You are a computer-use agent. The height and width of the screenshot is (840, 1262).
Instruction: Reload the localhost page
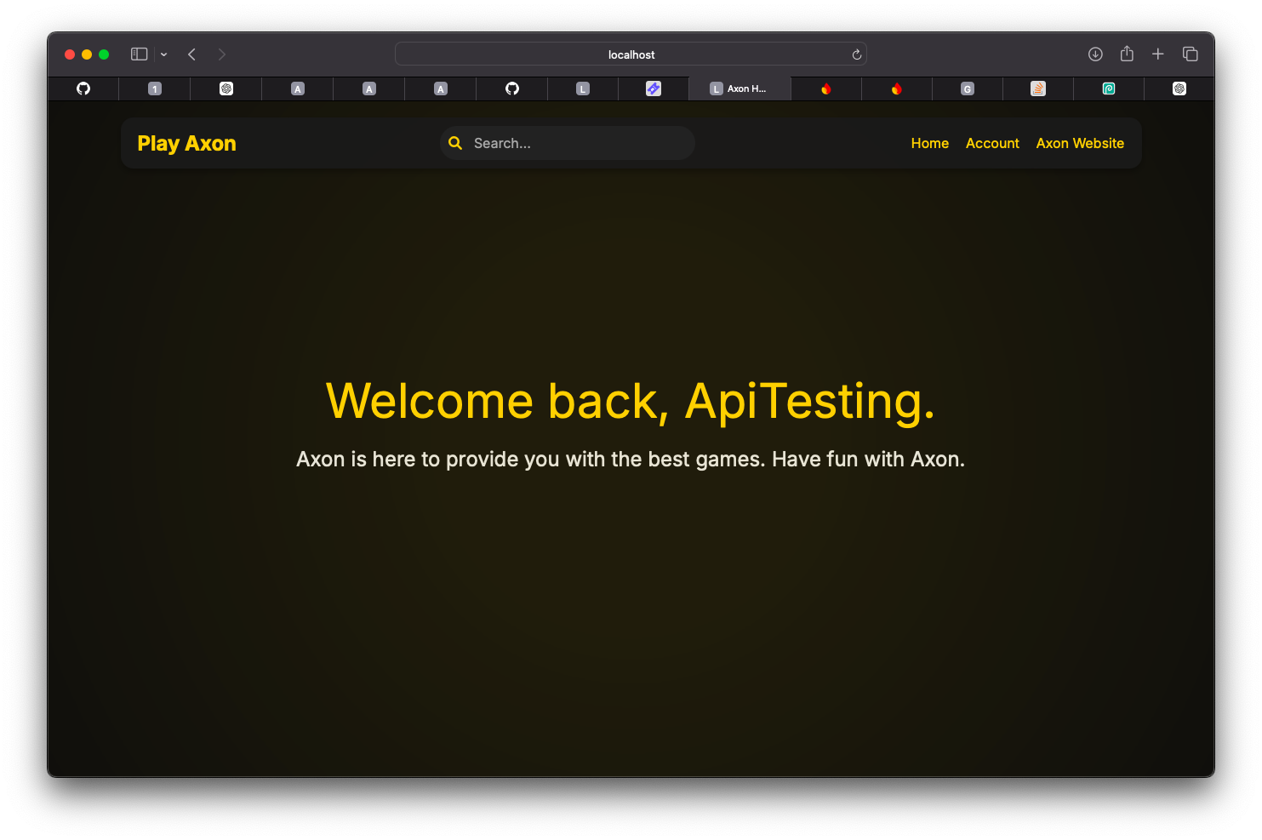coord(856,54)
